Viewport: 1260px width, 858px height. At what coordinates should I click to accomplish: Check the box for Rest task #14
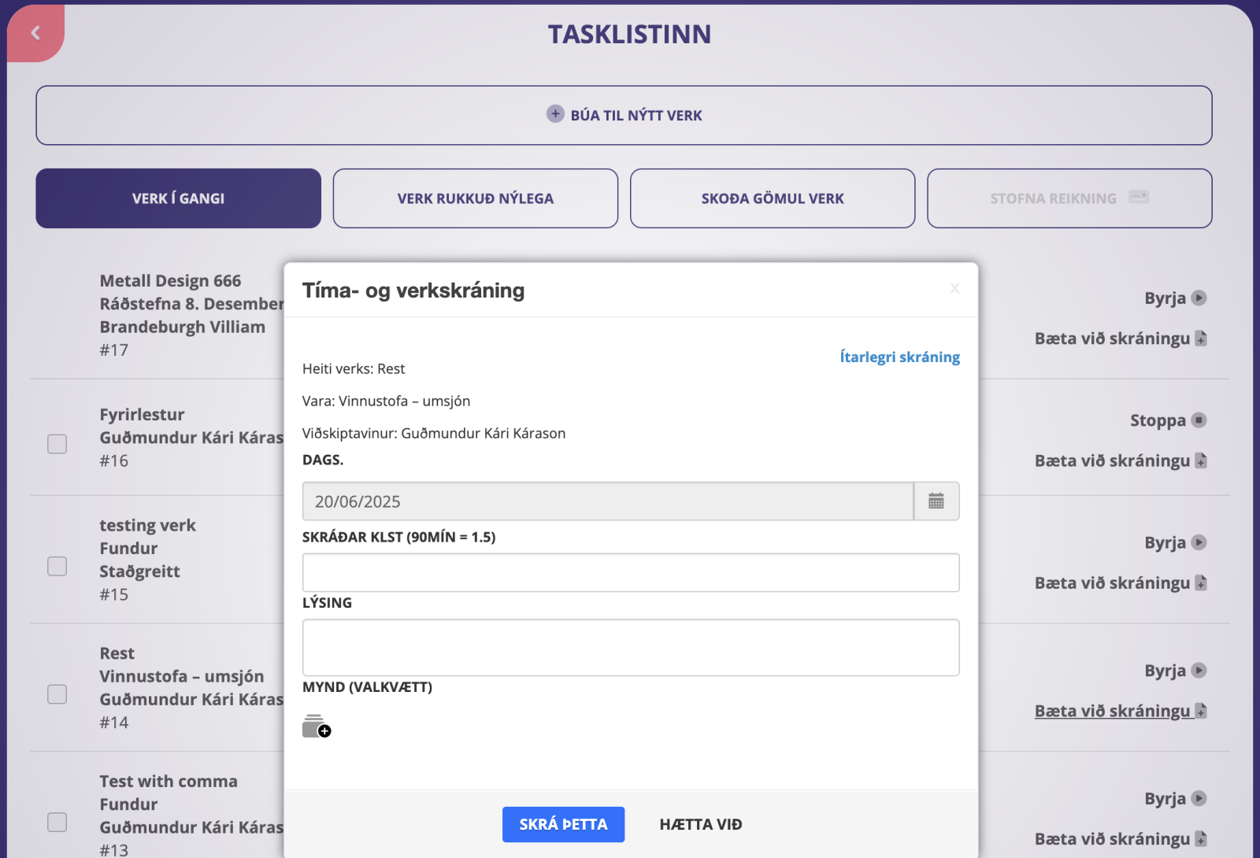57,694
